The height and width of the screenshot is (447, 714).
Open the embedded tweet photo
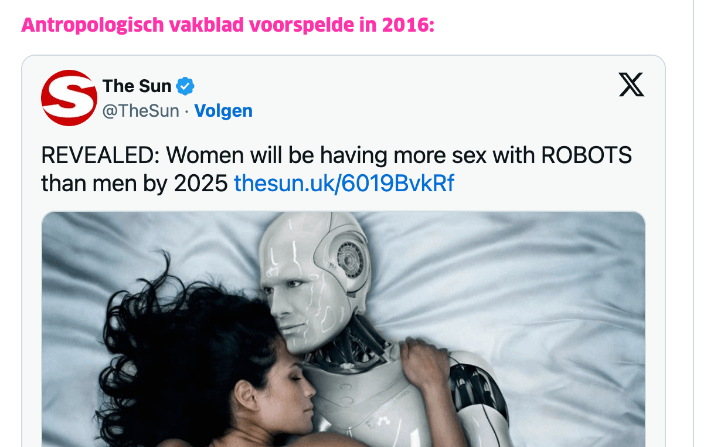coord(344,329)
